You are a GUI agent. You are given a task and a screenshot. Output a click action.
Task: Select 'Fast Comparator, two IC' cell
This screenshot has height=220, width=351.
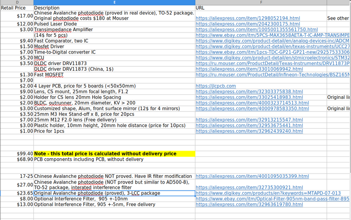pyautogui.click(x=115, y=41)
